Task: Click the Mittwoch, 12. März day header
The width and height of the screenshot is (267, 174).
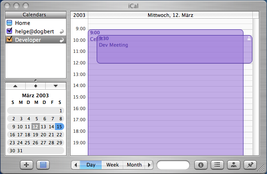Action: tap(170, 15)
